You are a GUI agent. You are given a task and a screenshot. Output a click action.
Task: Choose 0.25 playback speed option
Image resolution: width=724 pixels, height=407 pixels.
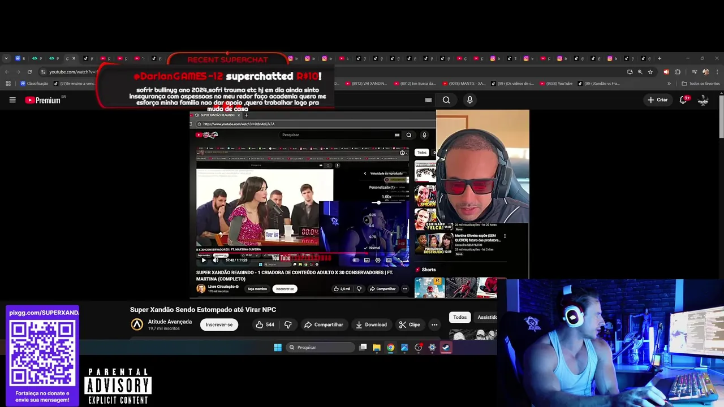click(x=372, y=215)
